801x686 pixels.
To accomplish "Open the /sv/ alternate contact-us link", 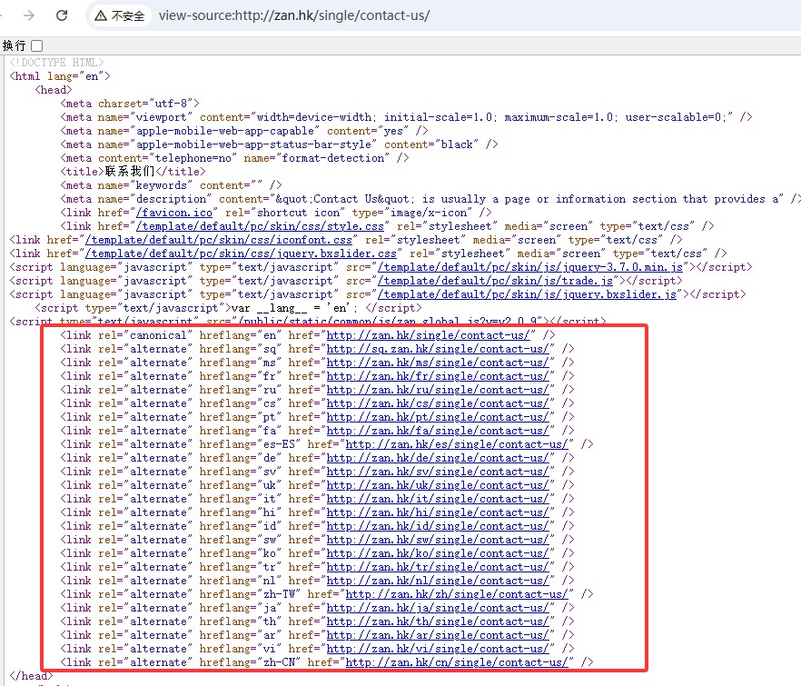I will point(438,472).
